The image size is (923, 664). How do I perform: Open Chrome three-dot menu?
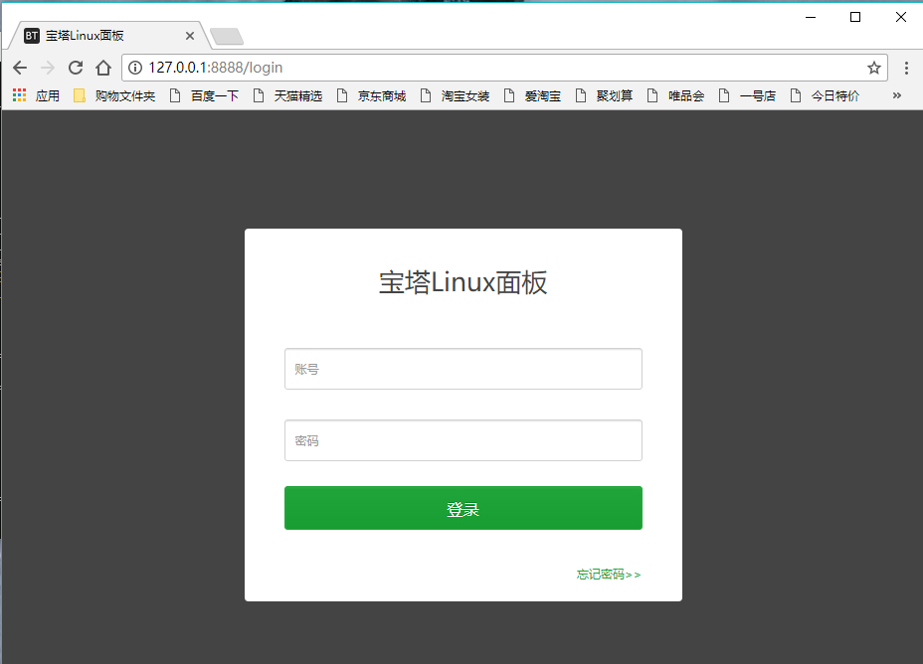tap(906, 68)
